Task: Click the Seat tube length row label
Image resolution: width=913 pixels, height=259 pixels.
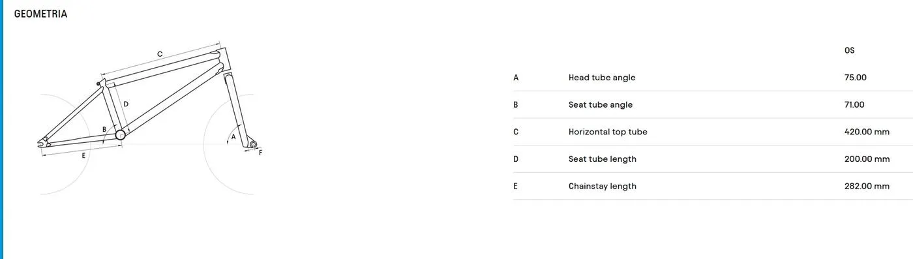Action: coord(603,159)
